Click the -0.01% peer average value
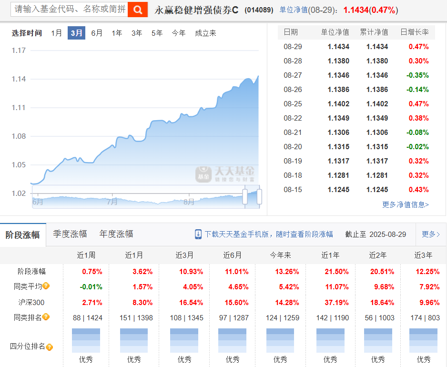Viewport: 447px width, 367px height. pos(91,286)
